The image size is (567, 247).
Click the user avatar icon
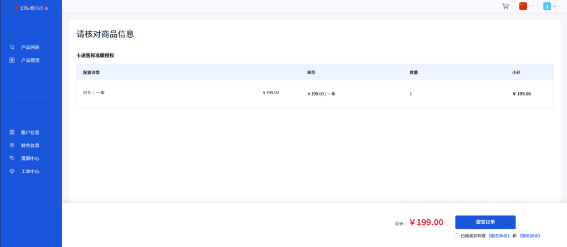(547, 6)
